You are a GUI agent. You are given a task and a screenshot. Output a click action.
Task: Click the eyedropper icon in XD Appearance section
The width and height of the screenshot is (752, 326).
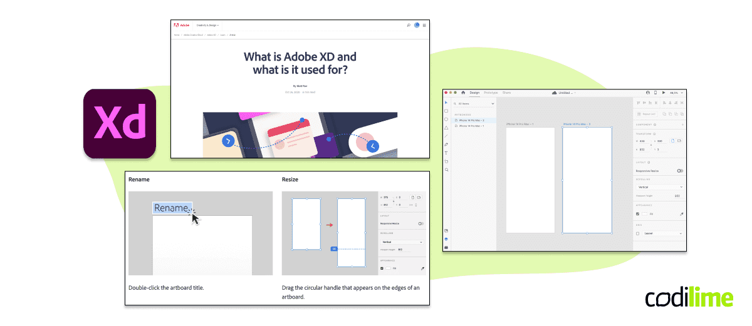(681, 214)
